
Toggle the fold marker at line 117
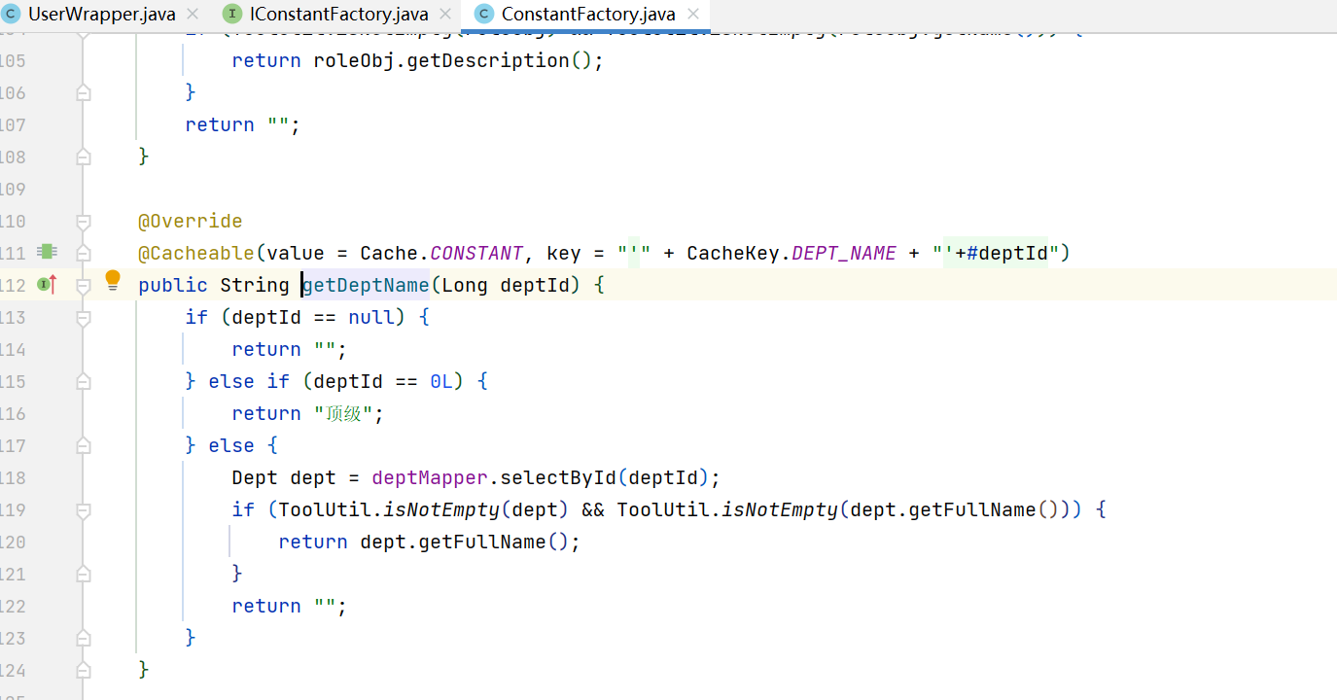tap(83, 445)
